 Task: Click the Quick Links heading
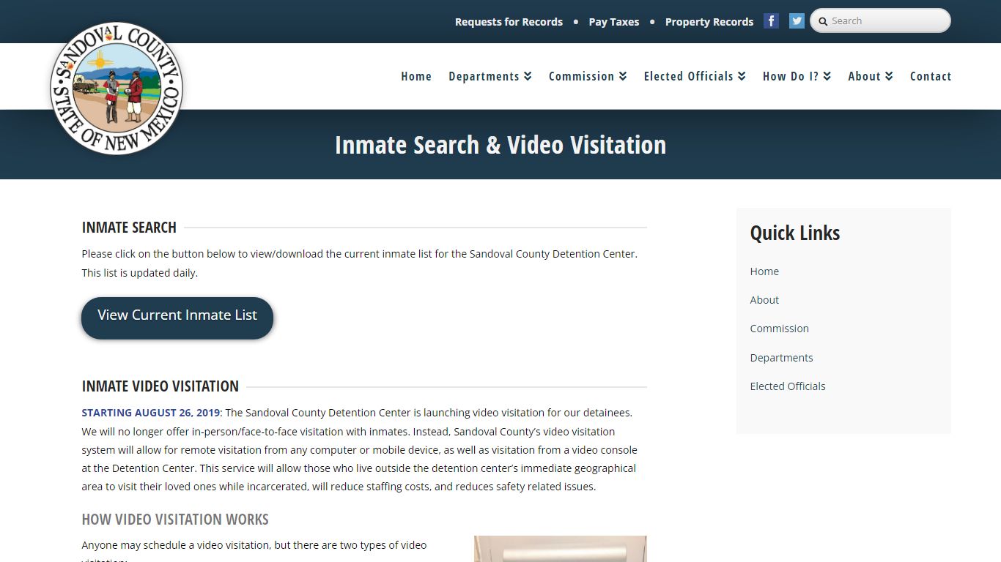point(795,233)
